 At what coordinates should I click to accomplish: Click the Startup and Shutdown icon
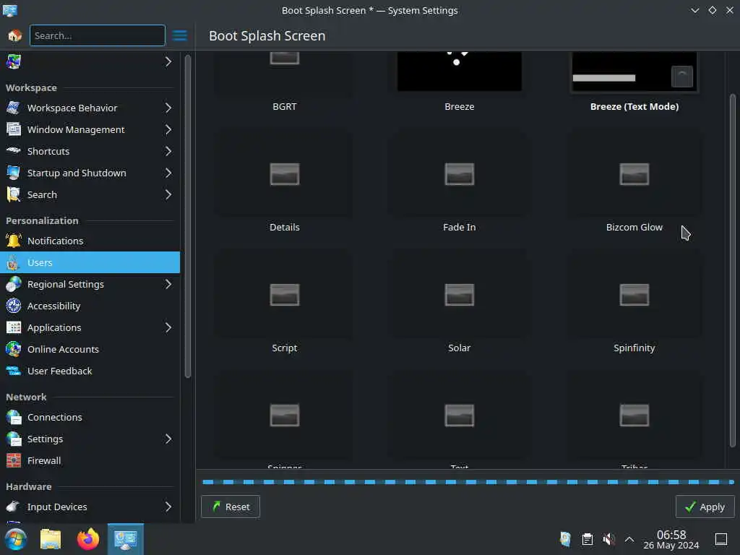[13, 173]
